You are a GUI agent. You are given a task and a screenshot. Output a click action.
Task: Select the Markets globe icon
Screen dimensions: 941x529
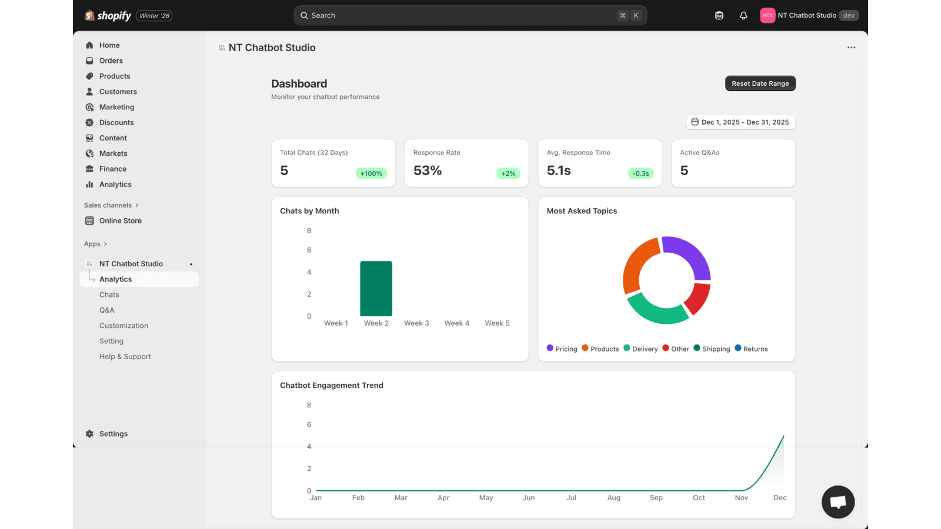(89, 153)
